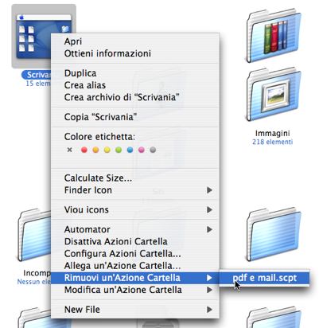
Task: Click the Incomp folder icon at left
Action: point(34,235)
